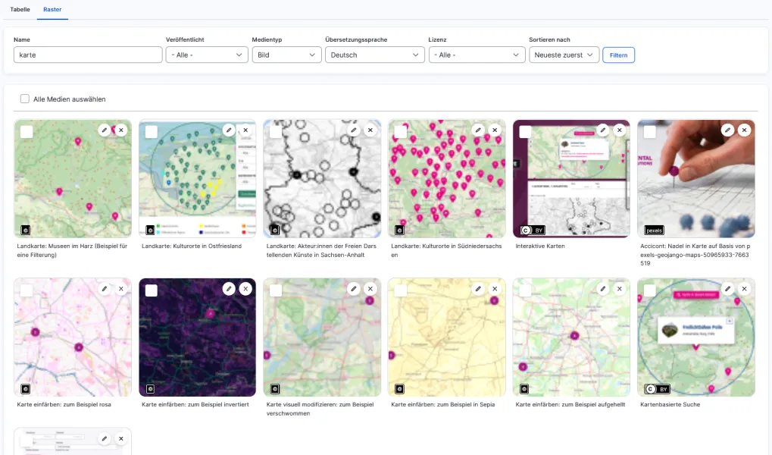Edit the Akteur:innen Sachsen-Anhalt map image
The image size is (772, 455).
coord(354,130)
